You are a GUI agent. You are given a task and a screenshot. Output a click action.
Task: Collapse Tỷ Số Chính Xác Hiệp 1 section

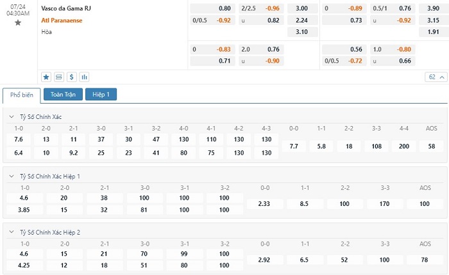[12, 177]
